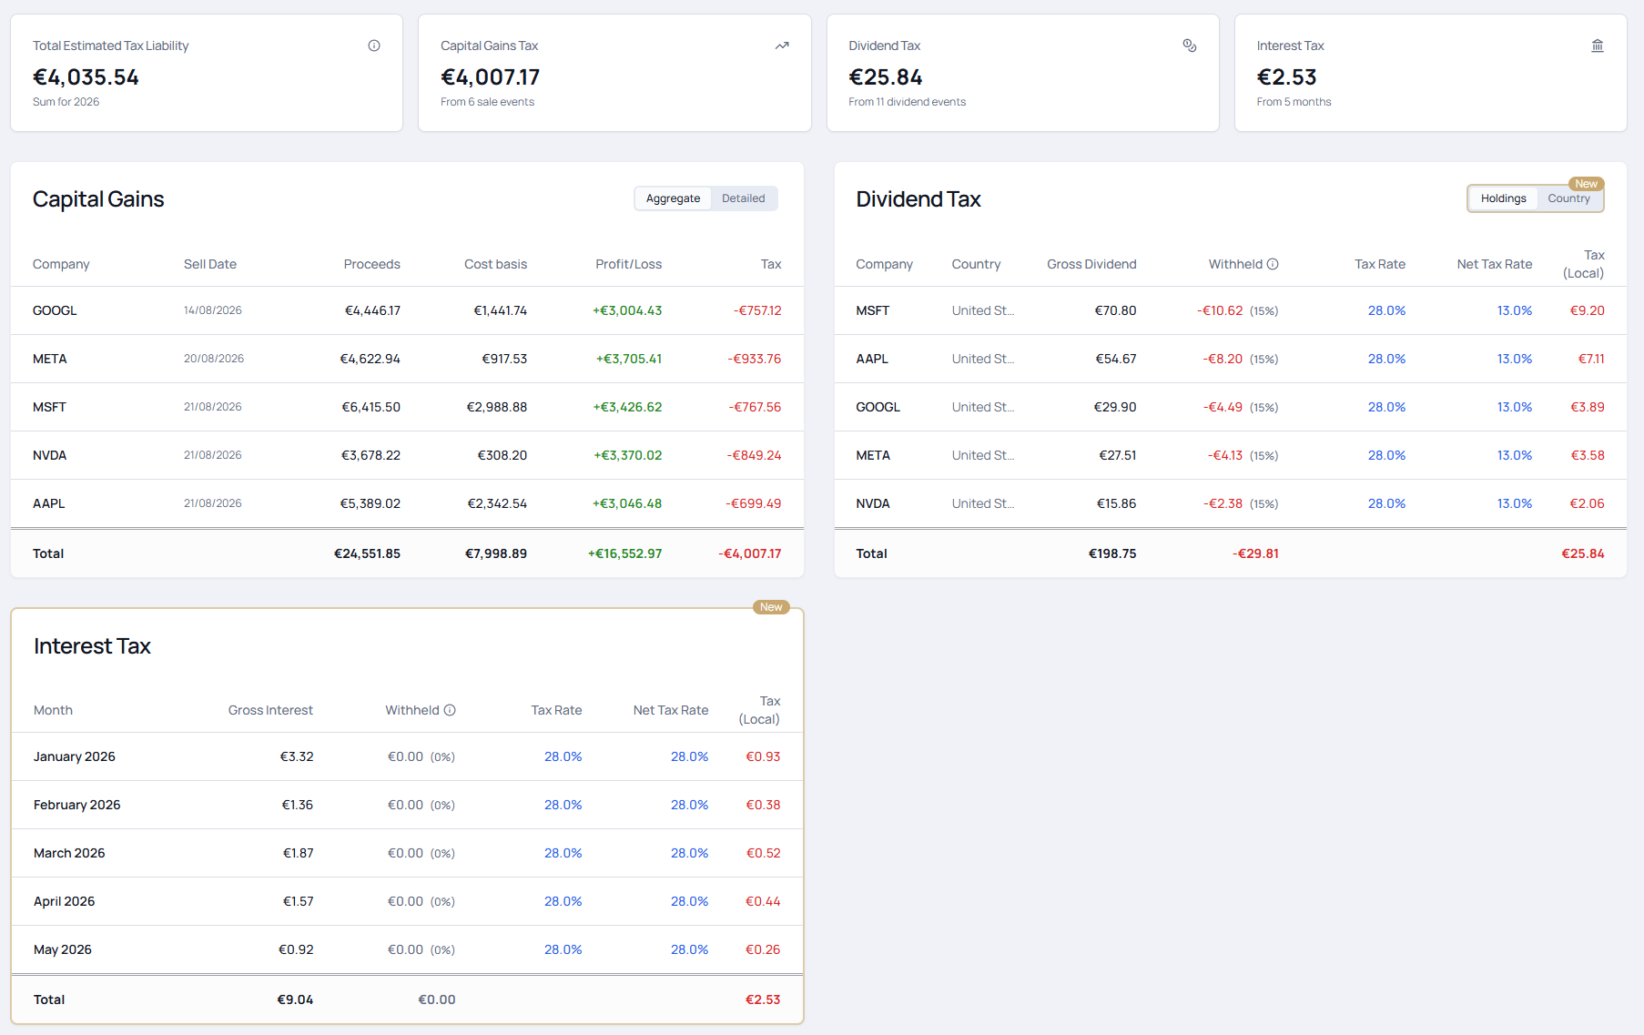
Task: Click the New badge on Dividend Tax toggle
Action: pos(1587,184)
